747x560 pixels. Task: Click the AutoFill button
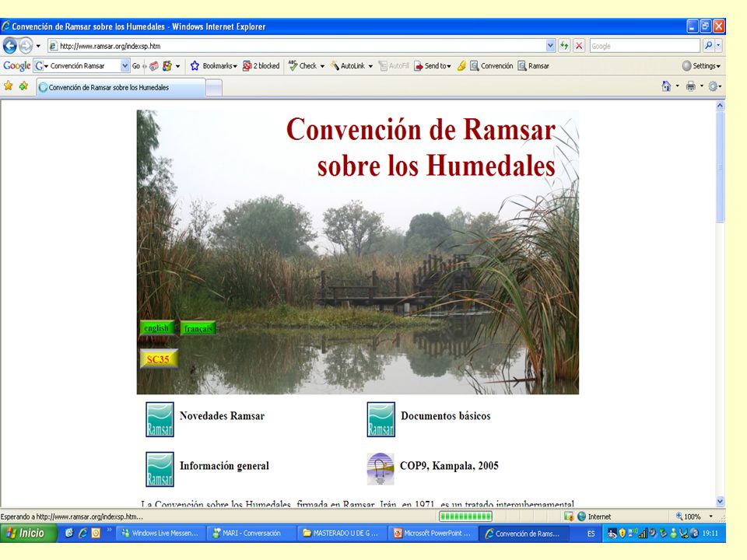tap(394, 65)
